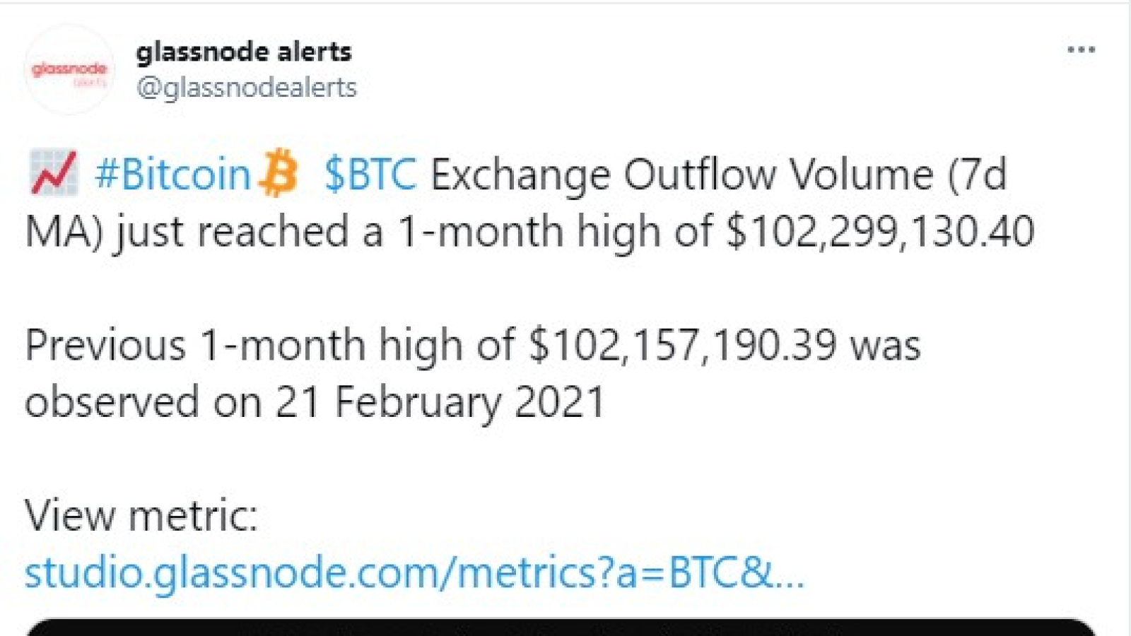Open the three-dot more options menu
The width and height of the screenshot is (1131, 636).
1081,49
